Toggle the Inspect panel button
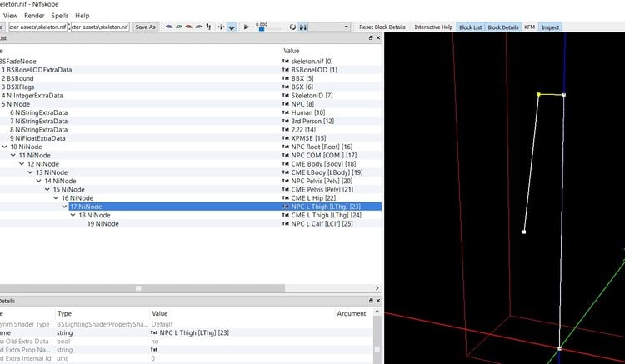Viewport: 625px width, 364px height. click(x=550, y=27)
